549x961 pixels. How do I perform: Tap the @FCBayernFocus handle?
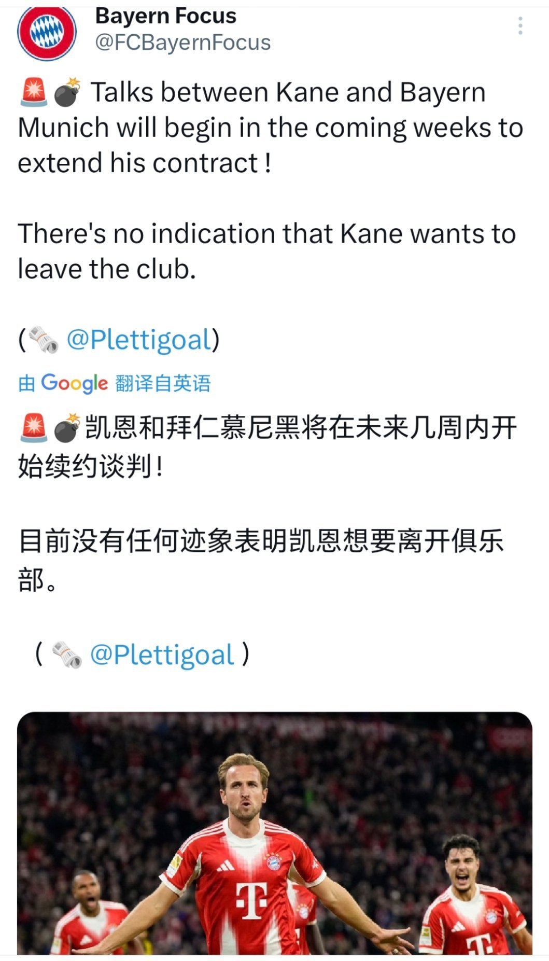tap(182, 43)
